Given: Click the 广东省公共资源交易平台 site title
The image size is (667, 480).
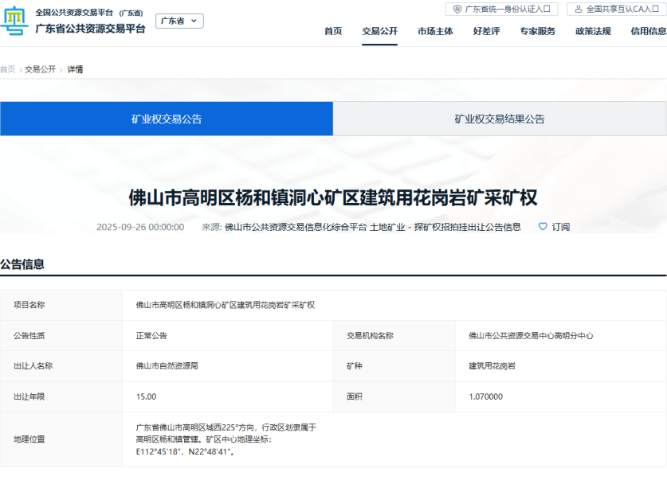Looking at the screenshot, I should coord(90,29).
